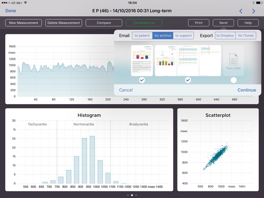Image resolution: width=264 pixels, height=198 pixels.
Task: Tap the first page indicator dot
Action: [128, 195]
